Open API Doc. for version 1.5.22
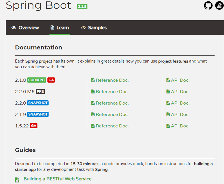 coord(178,126)
